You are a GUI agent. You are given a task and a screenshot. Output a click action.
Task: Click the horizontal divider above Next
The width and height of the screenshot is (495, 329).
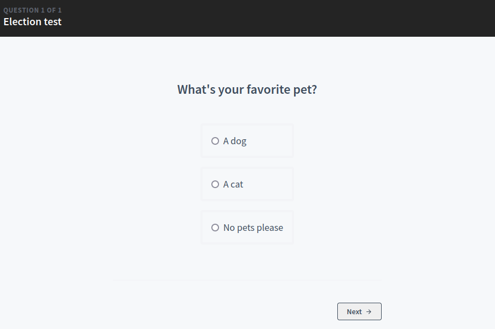(x=247, y=280)
